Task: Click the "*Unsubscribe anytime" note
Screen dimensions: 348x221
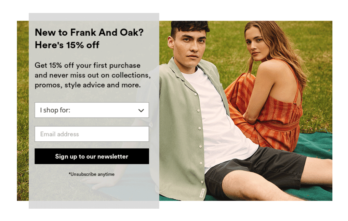Action: (x=92, y=174)
